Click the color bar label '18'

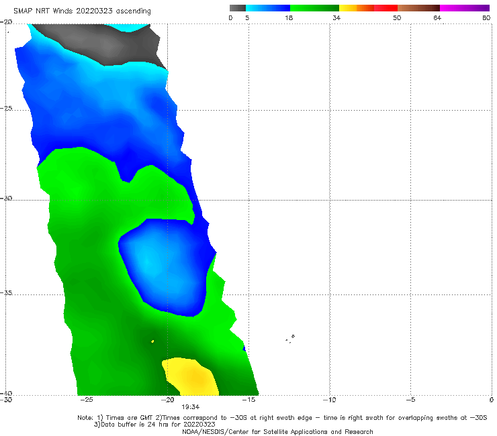(289, 18)
